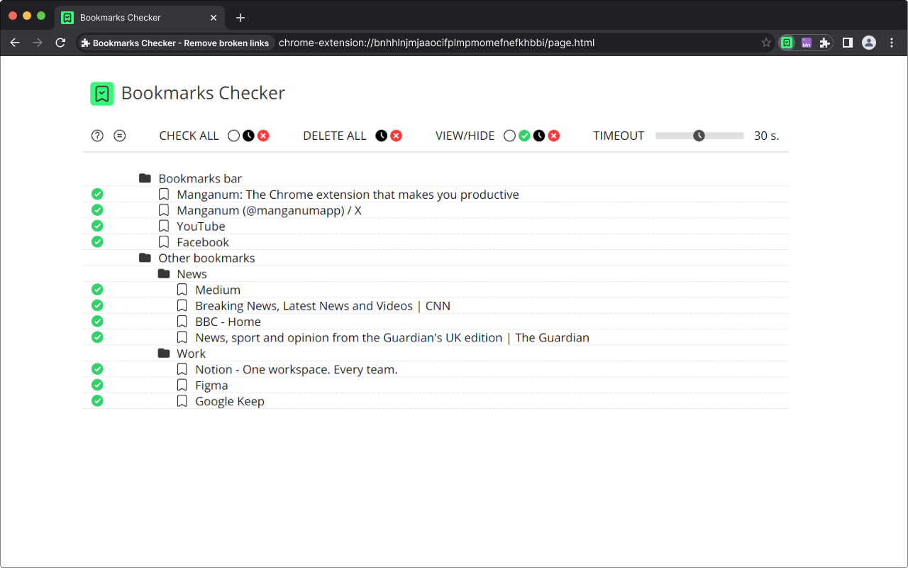Open a new browser tab

[240, 18]
